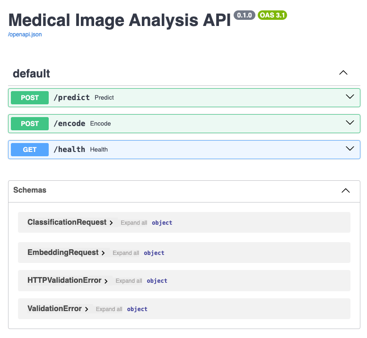Collapse the Schemas section chevron
367x338 pixels.
click(345, 191)
